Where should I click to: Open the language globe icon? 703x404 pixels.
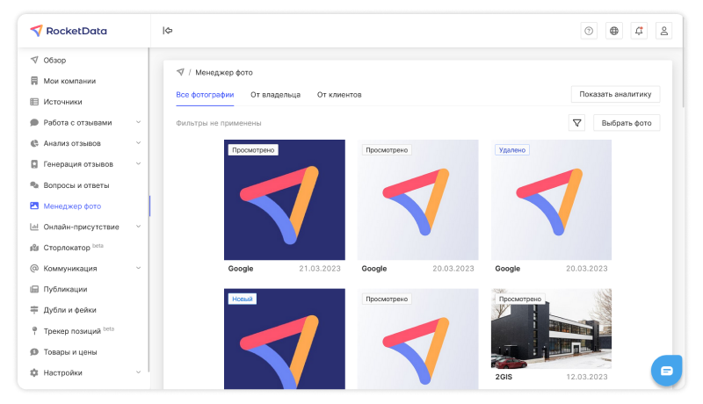(x=614, y=31)
